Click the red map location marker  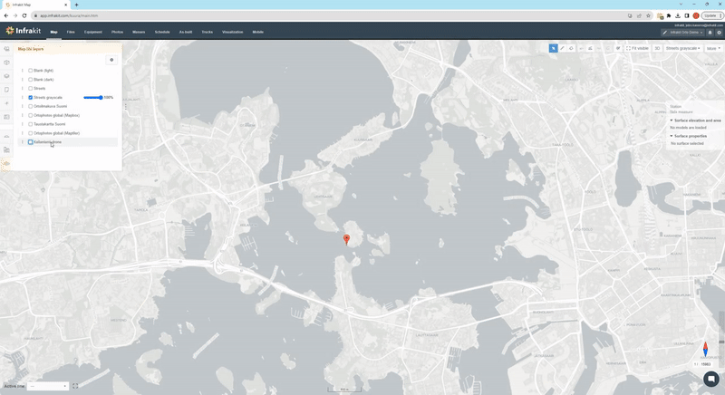346,239
